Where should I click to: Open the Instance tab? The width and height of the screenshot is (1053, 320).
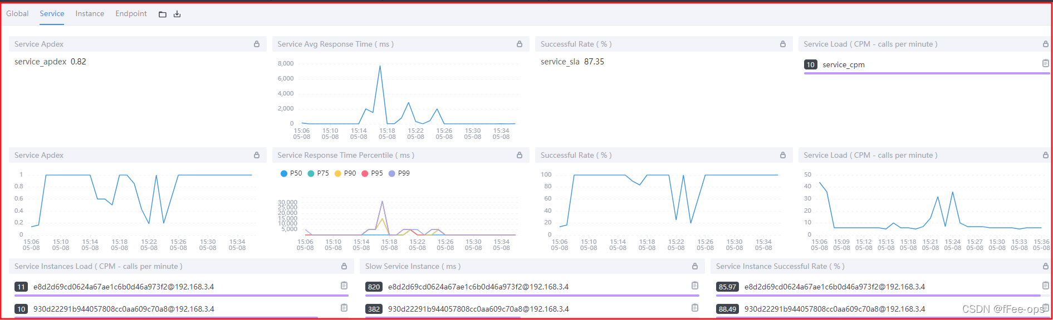click(x=90, y=13)
